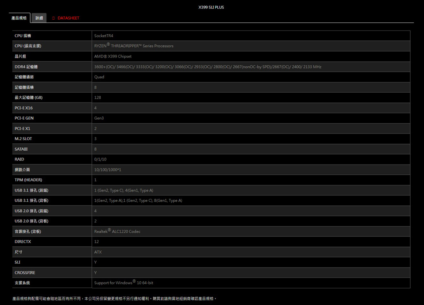
Task: Select the USB 3.1 前置 ports value
Action: click(x=124, y=190)
